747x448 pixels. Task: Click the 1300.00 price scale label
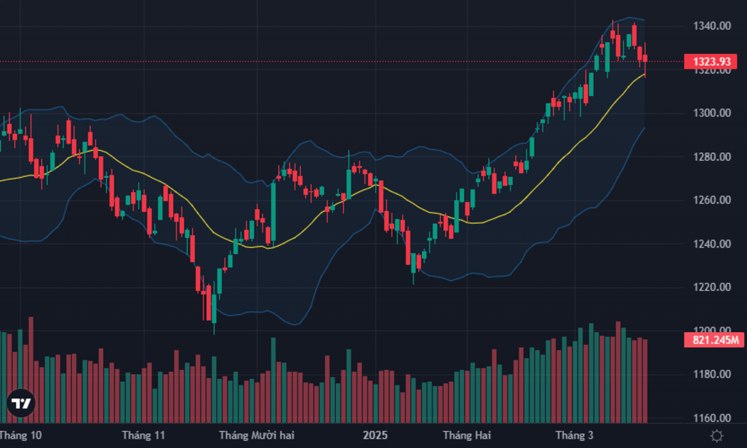711,113
